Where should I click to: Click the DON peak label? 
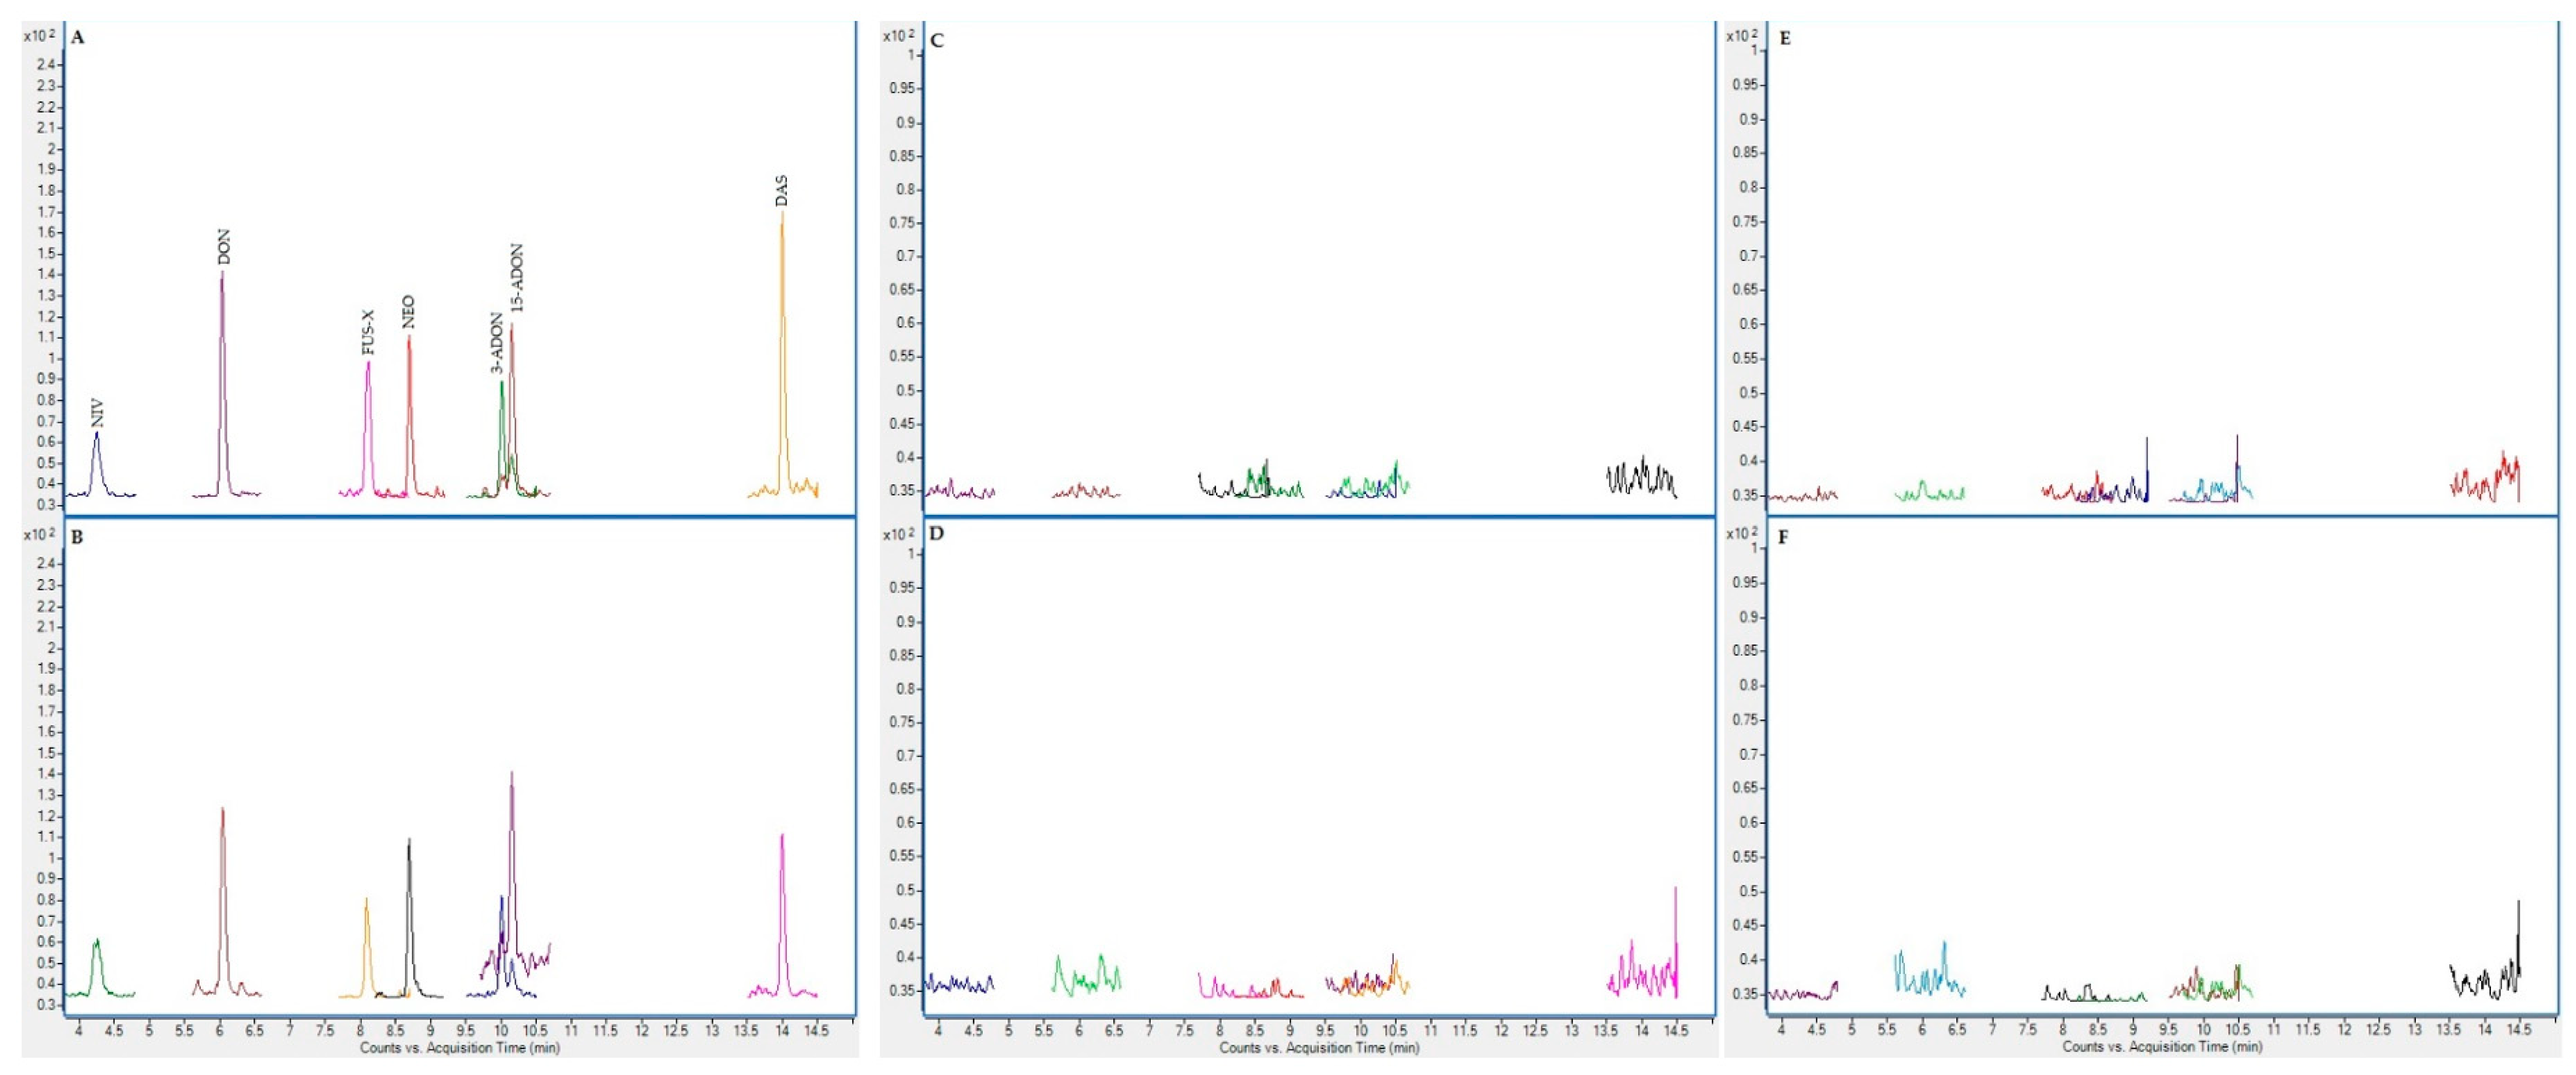point(223,247)
